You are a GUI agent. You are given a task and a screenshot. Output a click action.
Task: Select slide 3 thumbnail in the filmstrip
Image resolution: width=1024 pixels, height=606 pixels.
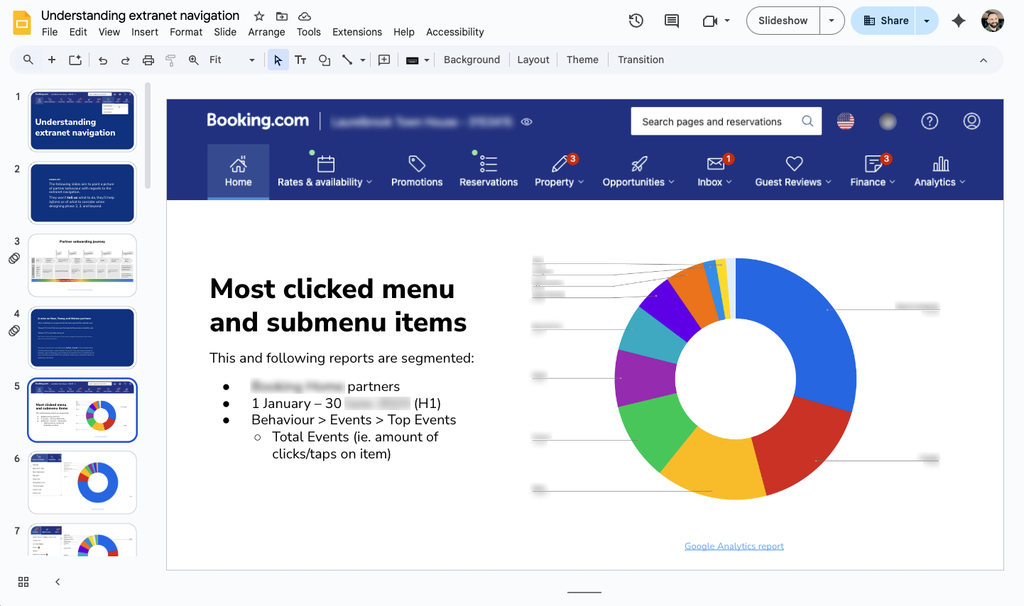click(x=82, y=265)
